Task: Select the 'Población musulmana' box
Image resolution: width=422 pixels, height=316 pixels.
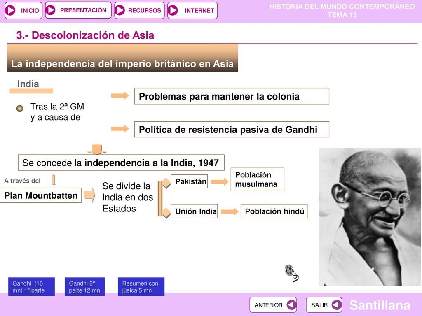Action: tap(257, 179)
